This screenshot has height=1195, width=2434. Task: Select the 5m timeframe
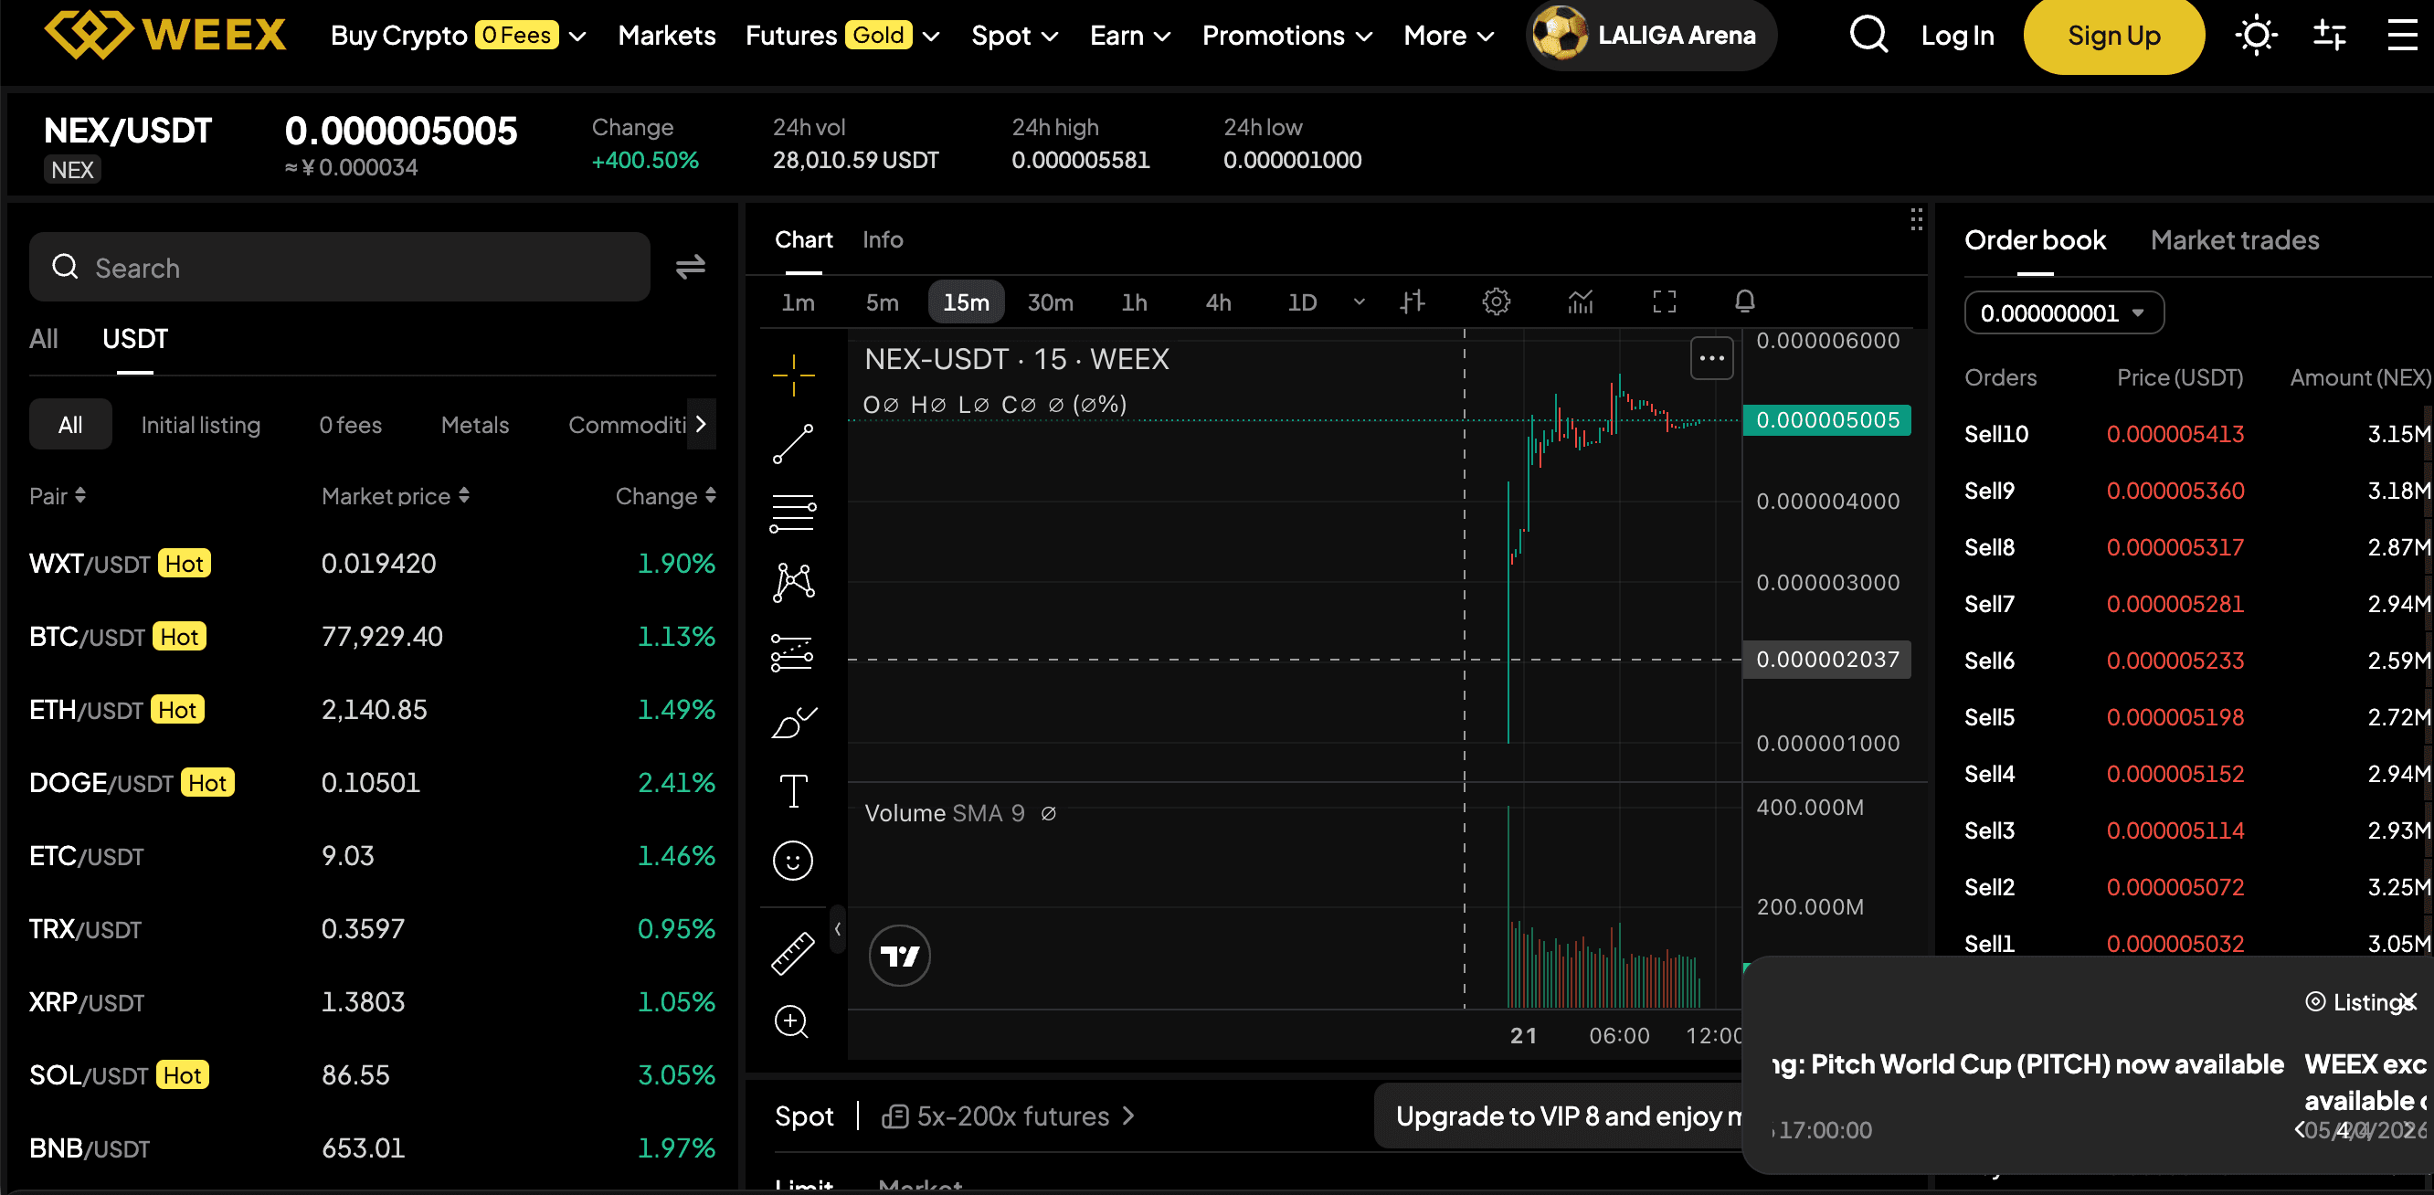[x=882, y=302]
